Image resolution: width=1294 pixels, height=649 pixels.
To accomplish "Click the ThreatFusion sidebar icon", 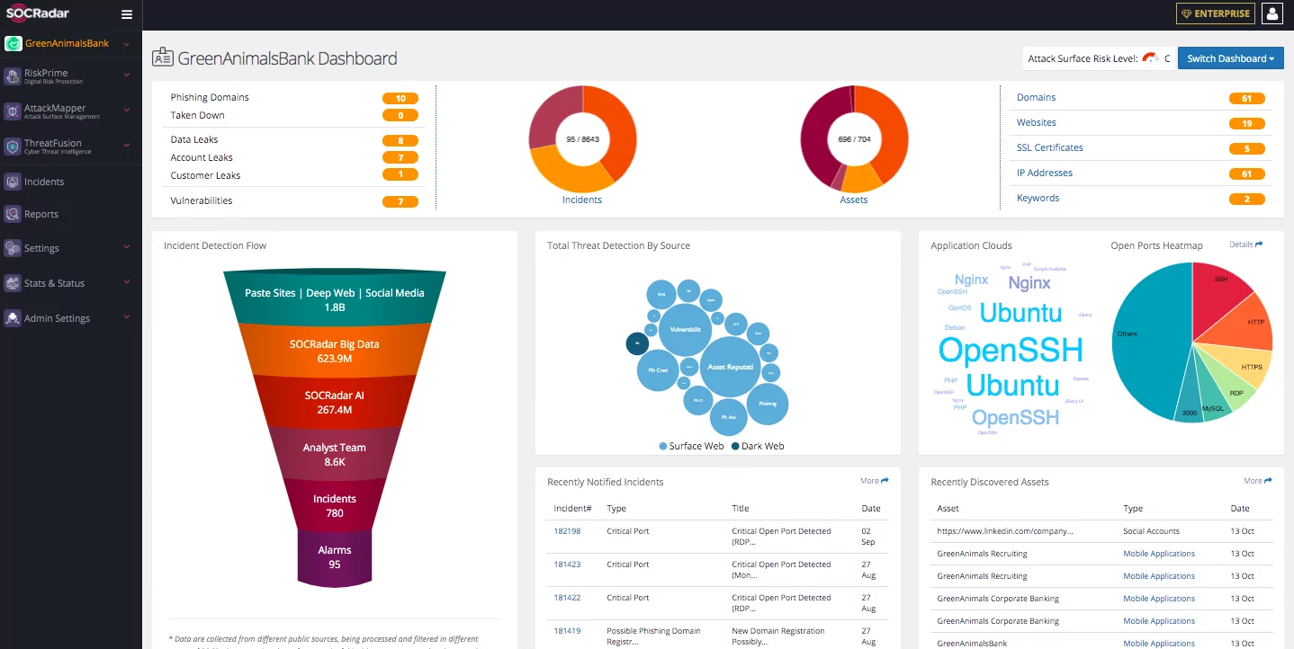I will [x=13, y=147].
